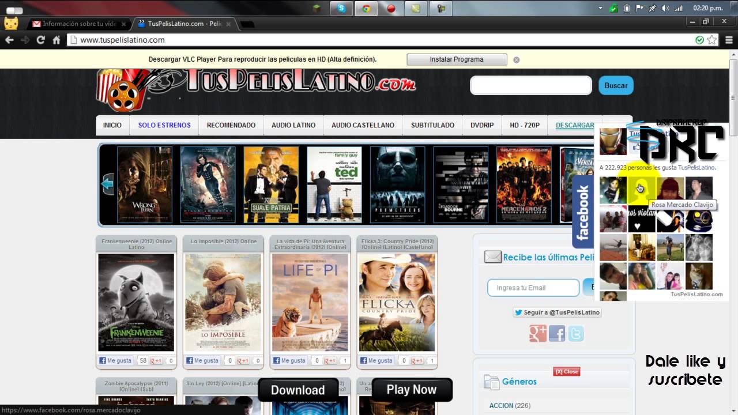
Task: Switch to Skype in the taskbar
Action: pyautogui.click(x=341, y=8)
